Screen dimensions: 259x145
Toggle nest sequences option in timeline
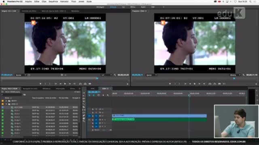[x=89, y=95]
